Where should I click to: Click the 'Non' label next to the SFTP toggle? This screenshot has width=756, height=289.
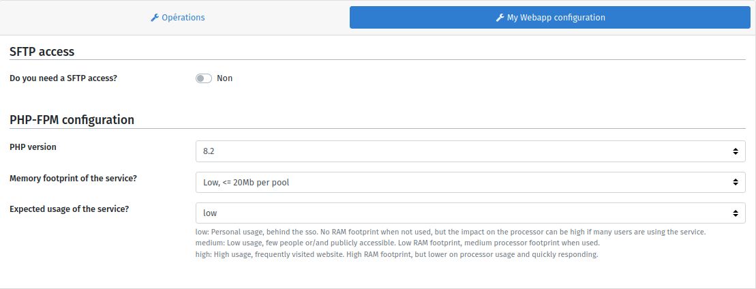(x=224, y=78)
